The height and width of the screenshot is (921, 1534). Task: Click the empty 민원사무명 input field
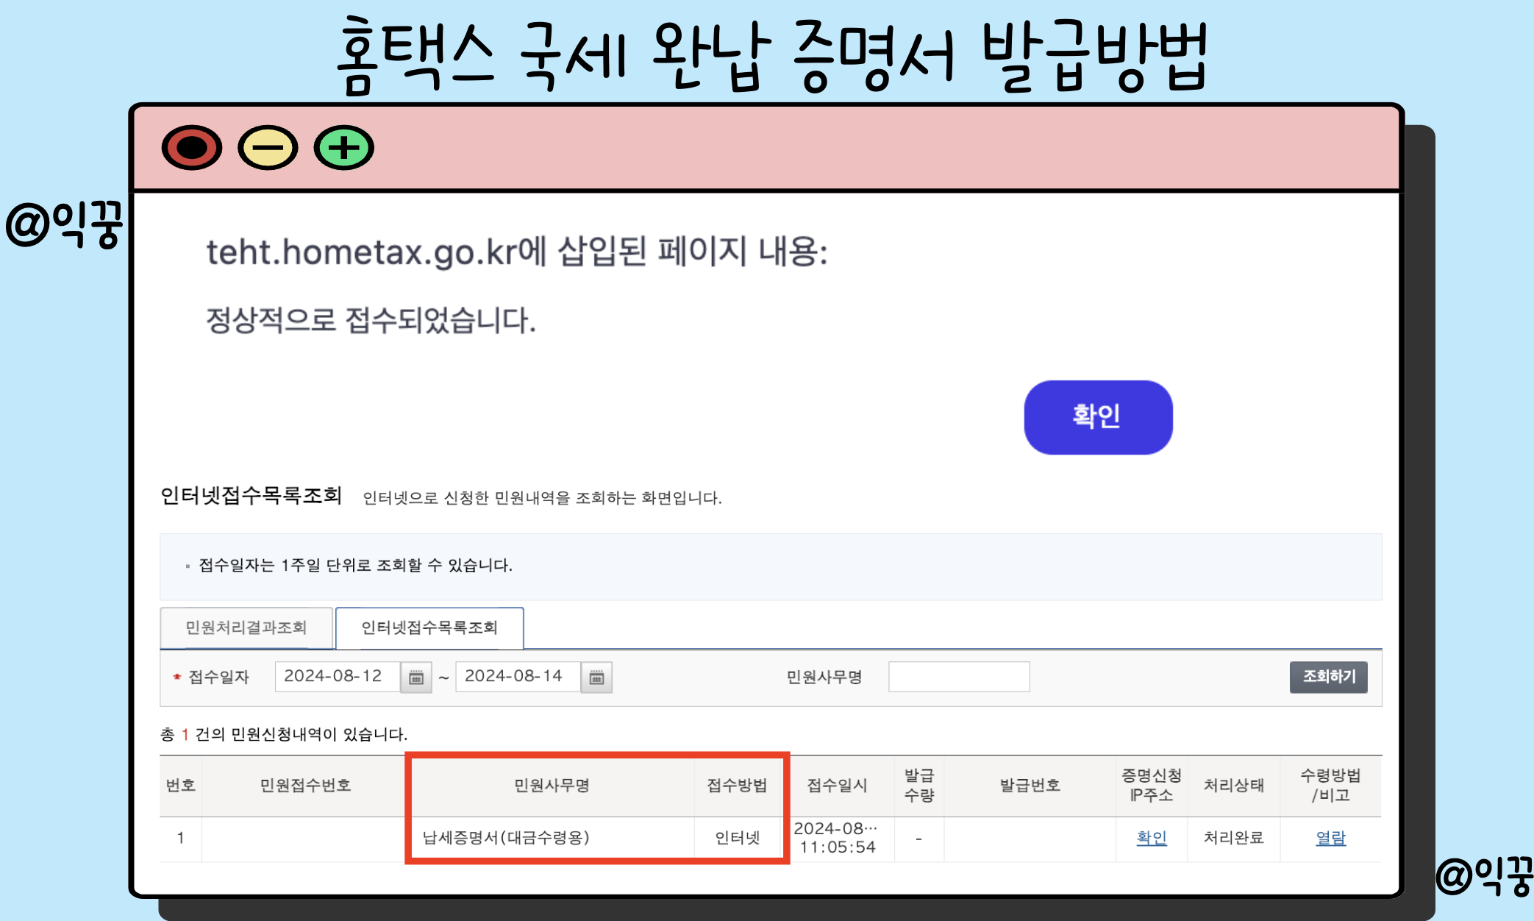[x=958, y=675]
